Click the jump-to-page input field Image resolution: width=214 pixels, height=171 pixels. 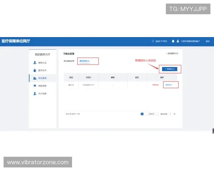[170, 114]
